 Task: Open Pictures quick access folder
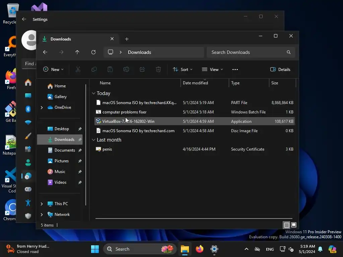tap(60, 161)
